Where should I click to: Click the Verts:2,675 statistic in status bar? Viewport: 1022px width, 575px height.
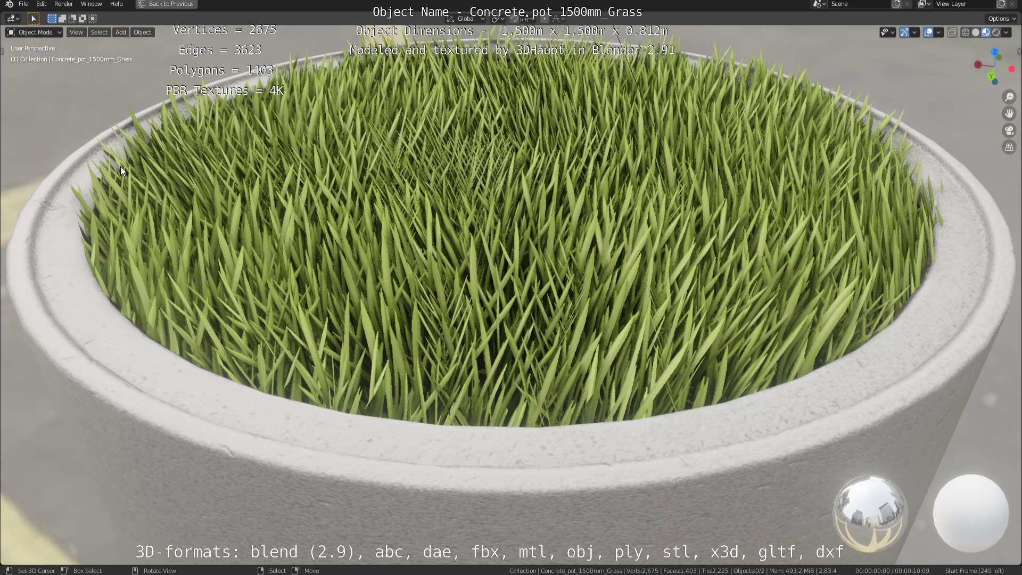[x=642, y=570]
